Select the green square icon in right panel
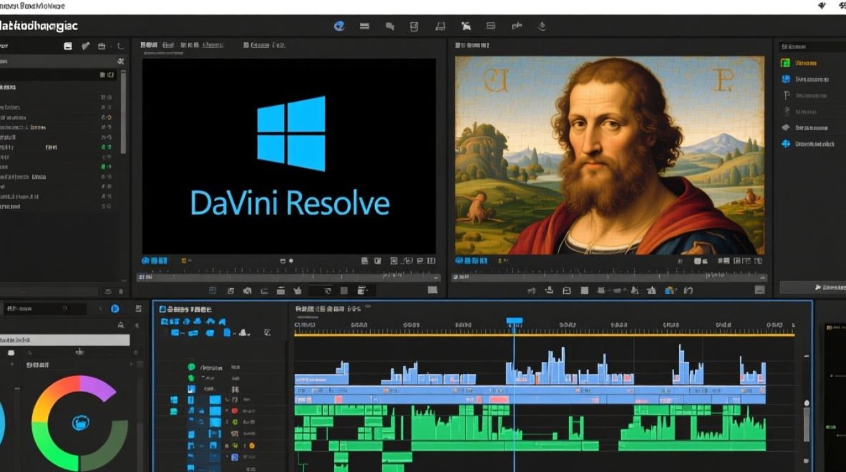Viewport: 846px width, 472px height. [786, 63]
